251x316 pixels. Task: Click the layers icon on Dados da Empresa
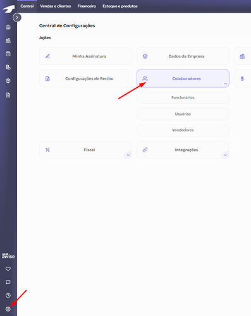tap(145, 56)
